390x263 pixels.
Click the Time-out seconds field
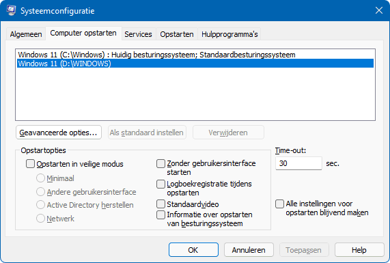(298, 163)
